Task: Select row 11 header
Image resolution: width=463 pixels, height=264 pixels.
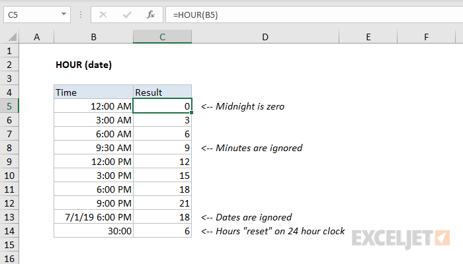Action: pos(9,189)
